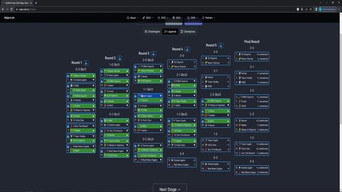Select the Legends stage tab
This screenshot has width=342, height=192.
tap(170, 31)
